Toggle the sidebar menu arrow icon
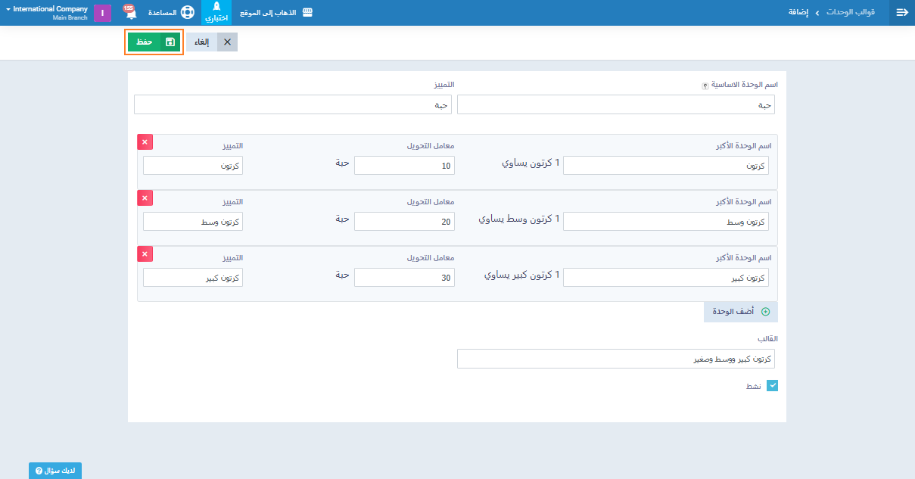 pos(901,13)
